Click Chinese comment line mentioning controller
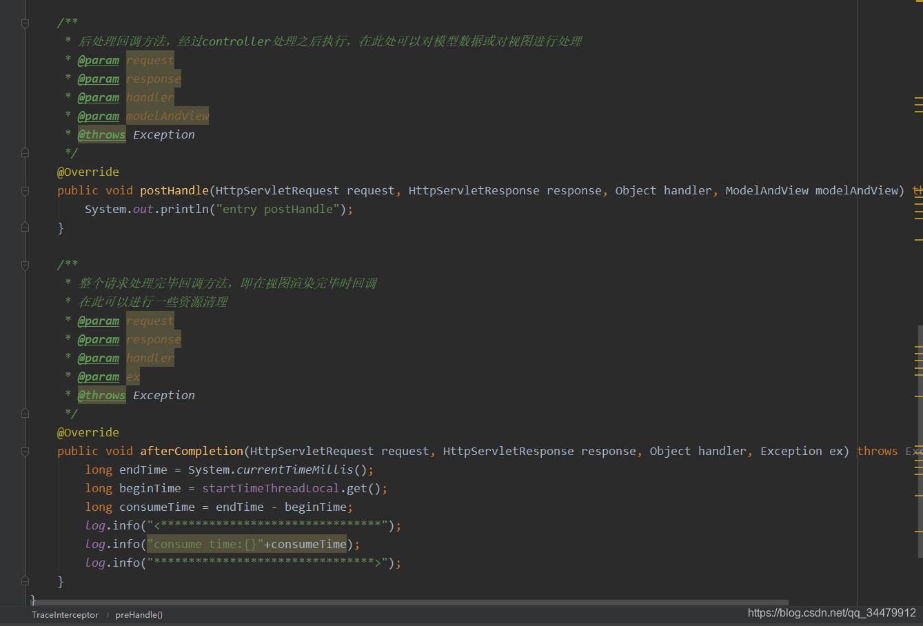This screenshot has height=626, width=923. 330,41
